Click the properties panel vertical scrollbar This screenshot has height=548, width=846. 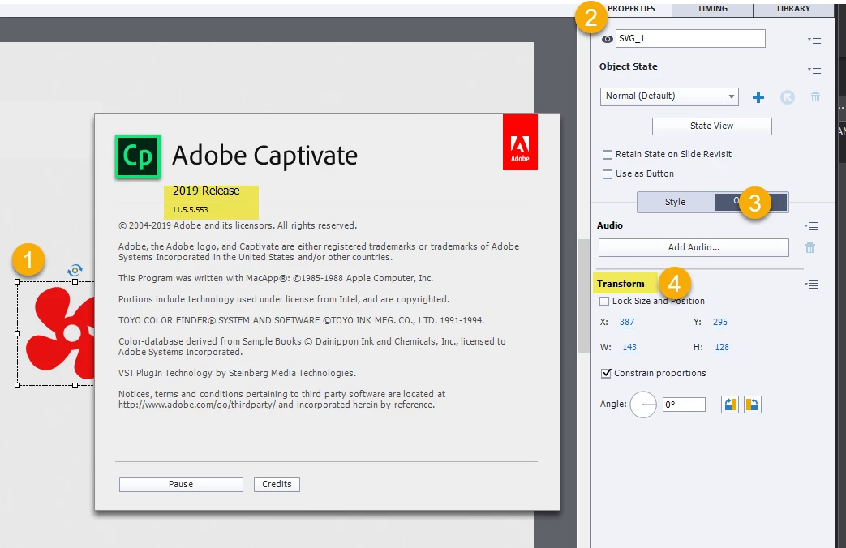[583, 295]
